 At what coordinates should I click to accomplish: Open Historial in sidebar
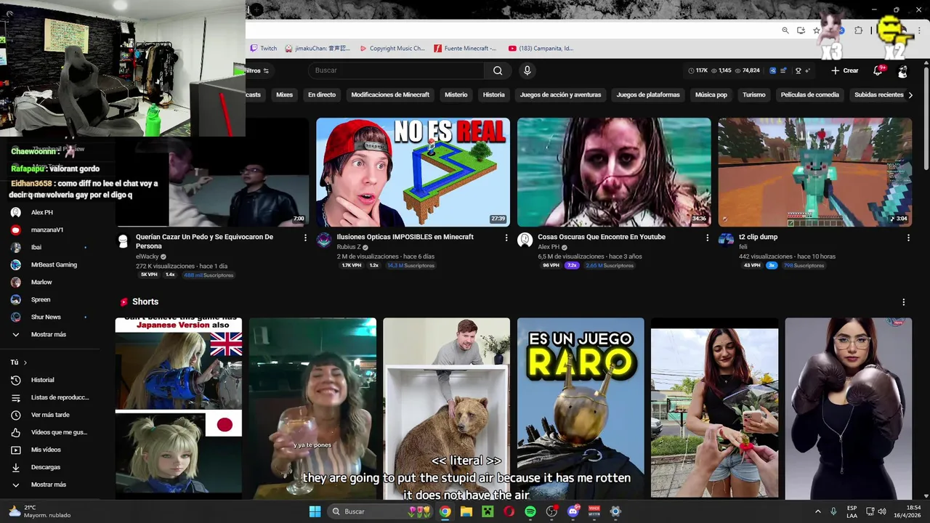pos(48,380)
